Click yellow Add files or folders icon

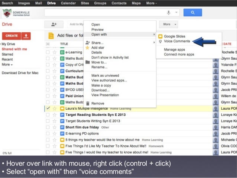coord(51,36)
